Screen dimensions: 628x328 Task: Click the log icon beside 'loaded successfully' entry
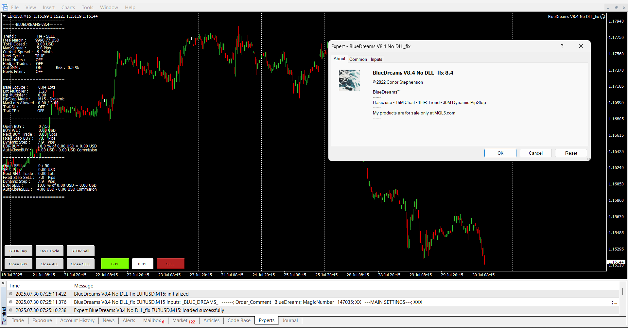coord(11,310)
